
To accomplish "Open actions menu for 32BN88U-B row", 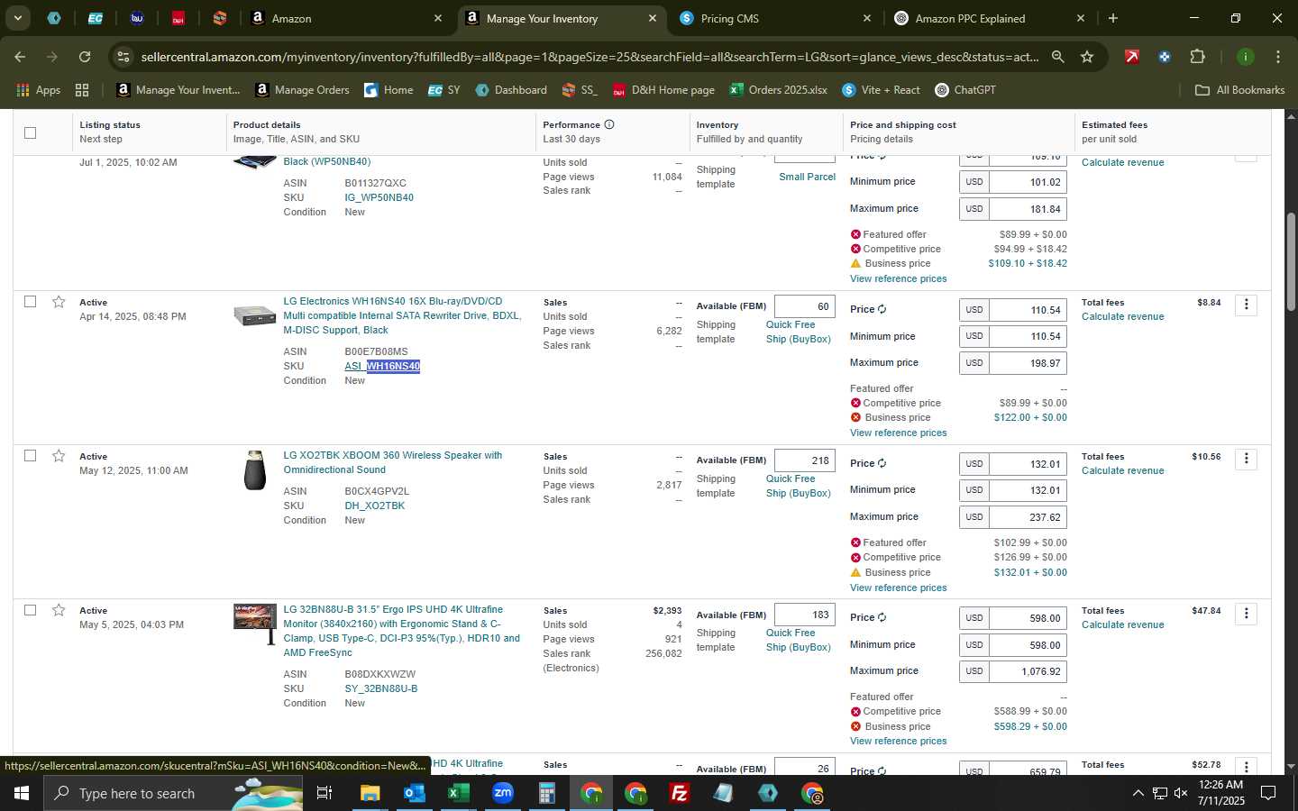I will click(x=1246, y=613).
